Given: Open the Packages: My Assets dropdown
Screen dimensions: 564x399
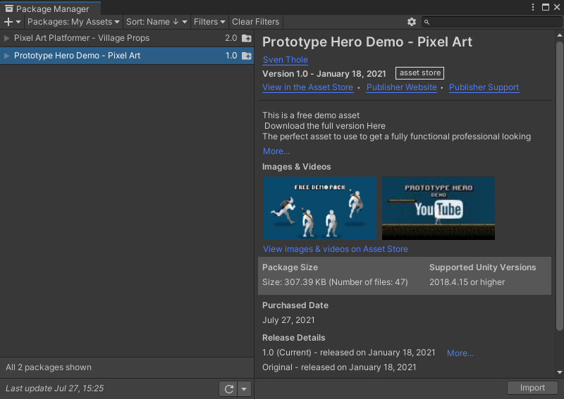Looking at the screenshot, I should click(x=73, y=22).
